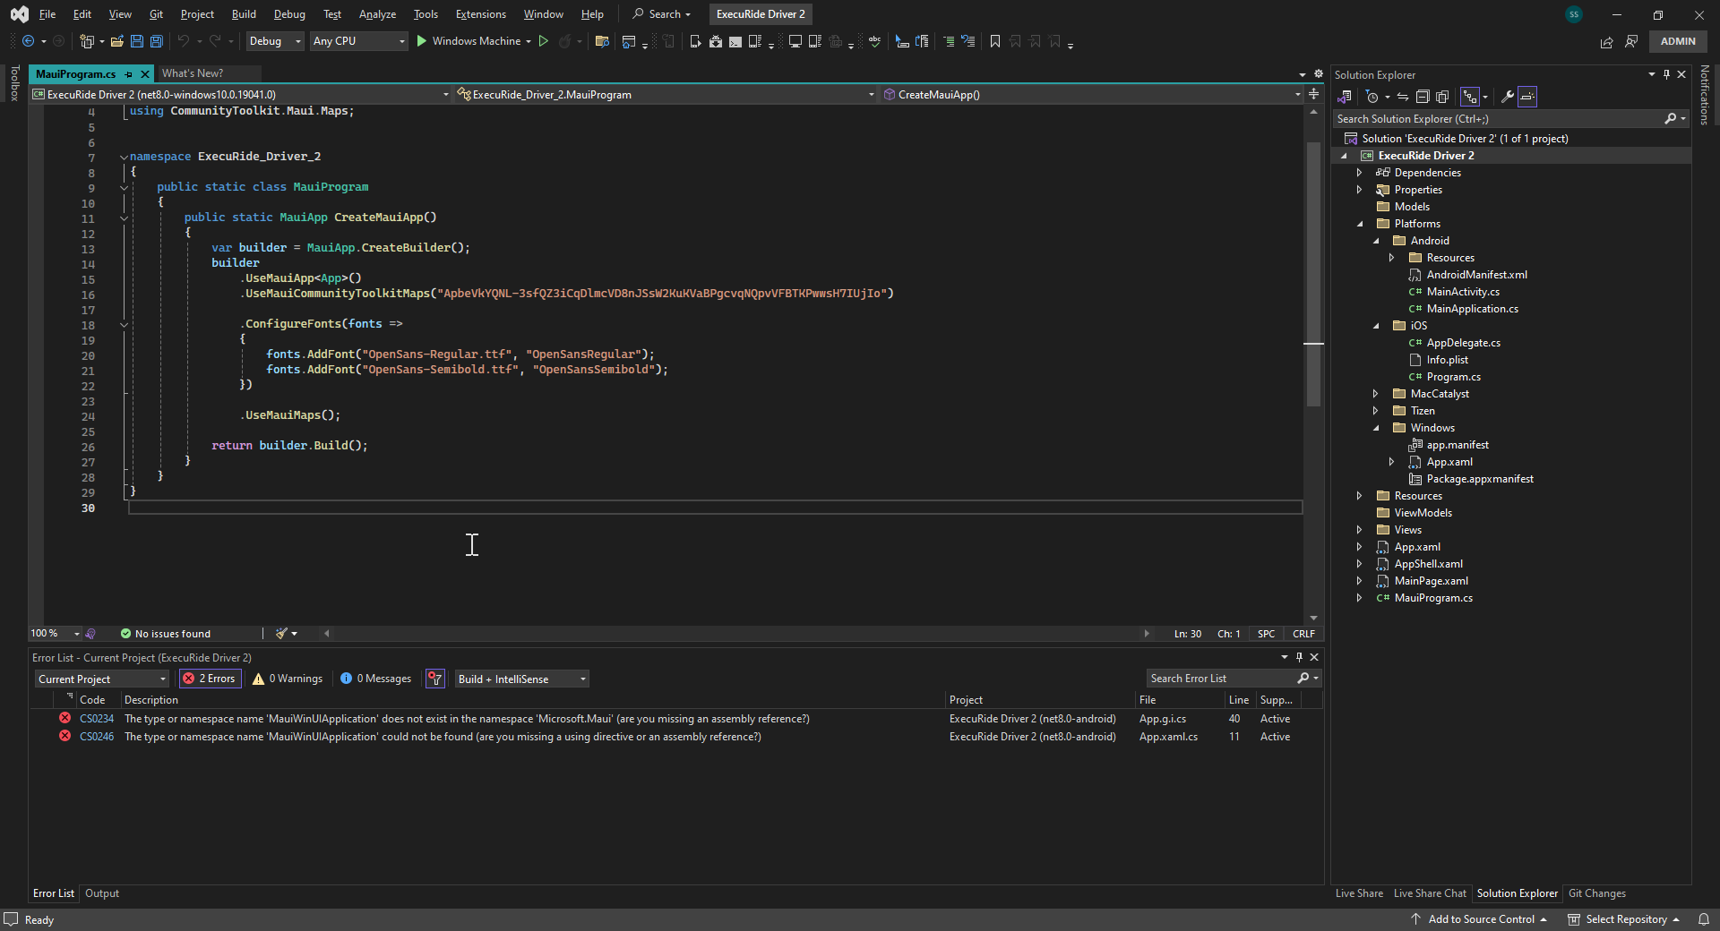Open the Build + IntelliSense dropdown
1720x931 pixels.
click(522, 679)
